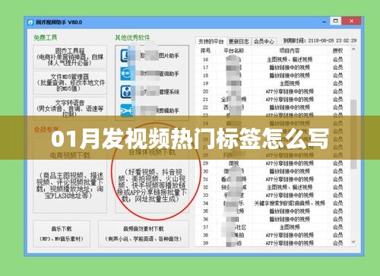Switch to the 支持的平台 tab
This screenshot has height=276, width=380.
pos(211,41)
